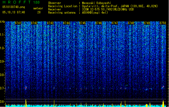This screenshot has width=169, height=107.
Task: Select the 0743 time marker
Action: (50, 23)
